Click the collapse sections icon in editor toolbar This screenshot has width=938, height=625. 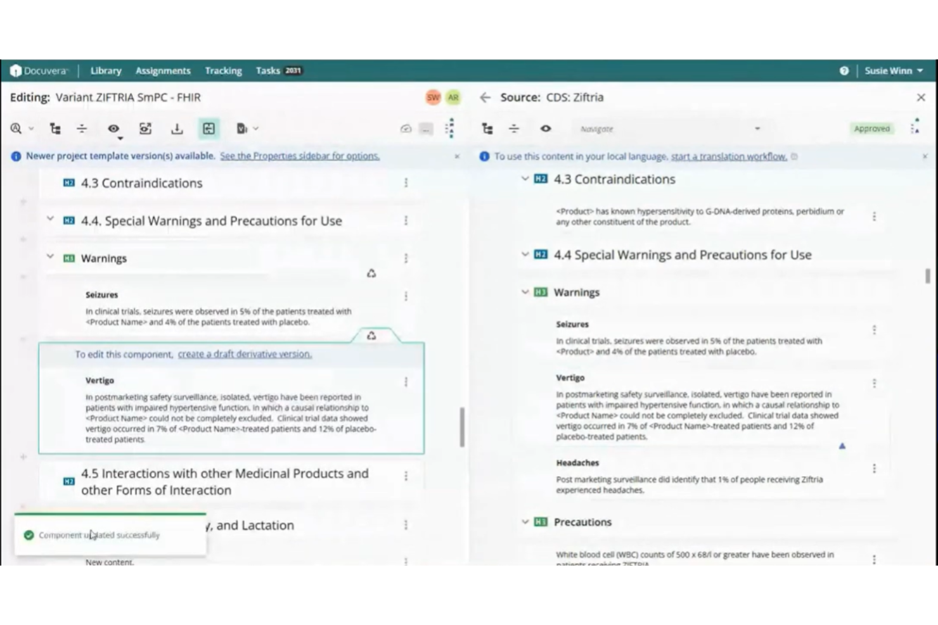pyautogui.click(x=82, y=129)
